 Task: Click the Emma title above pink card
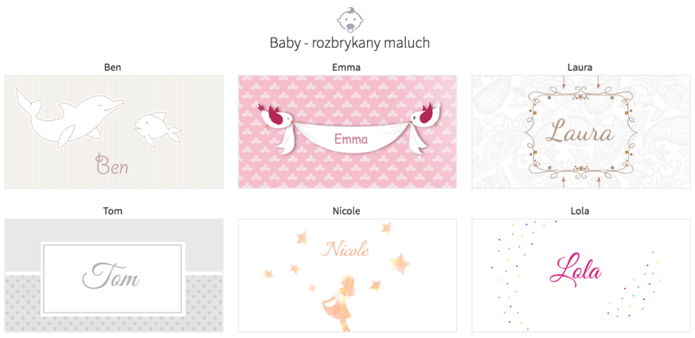[346, 68]
